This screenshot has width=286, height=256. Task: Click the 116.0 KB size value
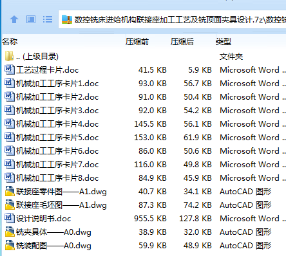pos(150,165)
